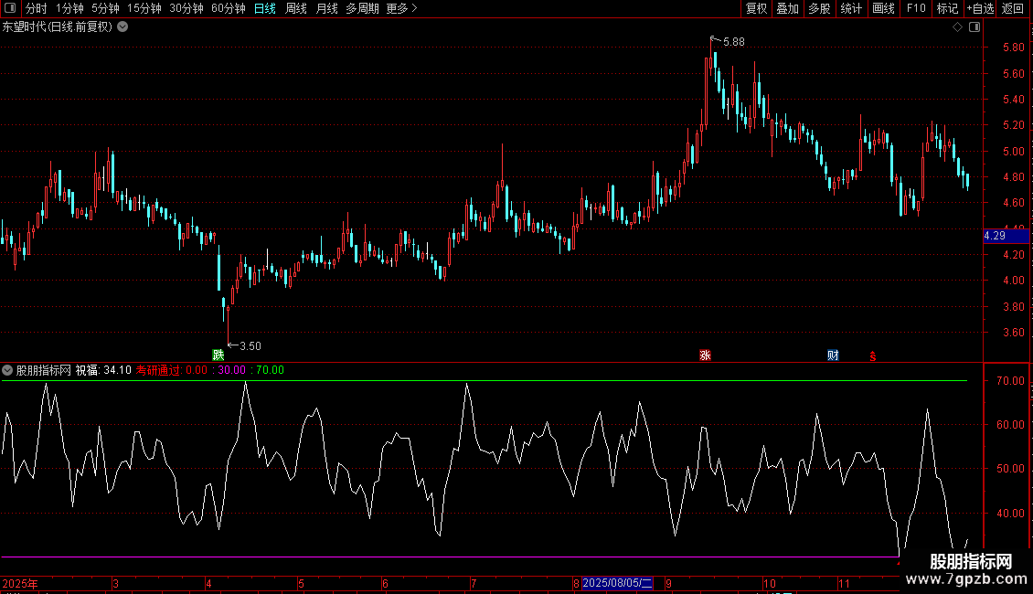Open the 统计 statistics tool
1033x594 pixels.
point(850,8)
